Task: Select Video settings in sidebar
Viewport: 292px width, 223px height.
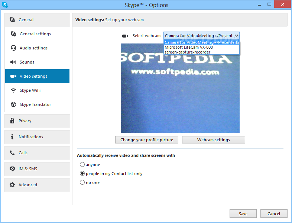Action: coord(37,76)
